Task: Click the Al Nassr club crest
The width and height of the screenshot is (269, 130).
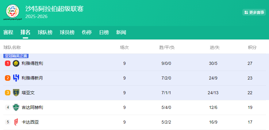Action: coord(16,63)
